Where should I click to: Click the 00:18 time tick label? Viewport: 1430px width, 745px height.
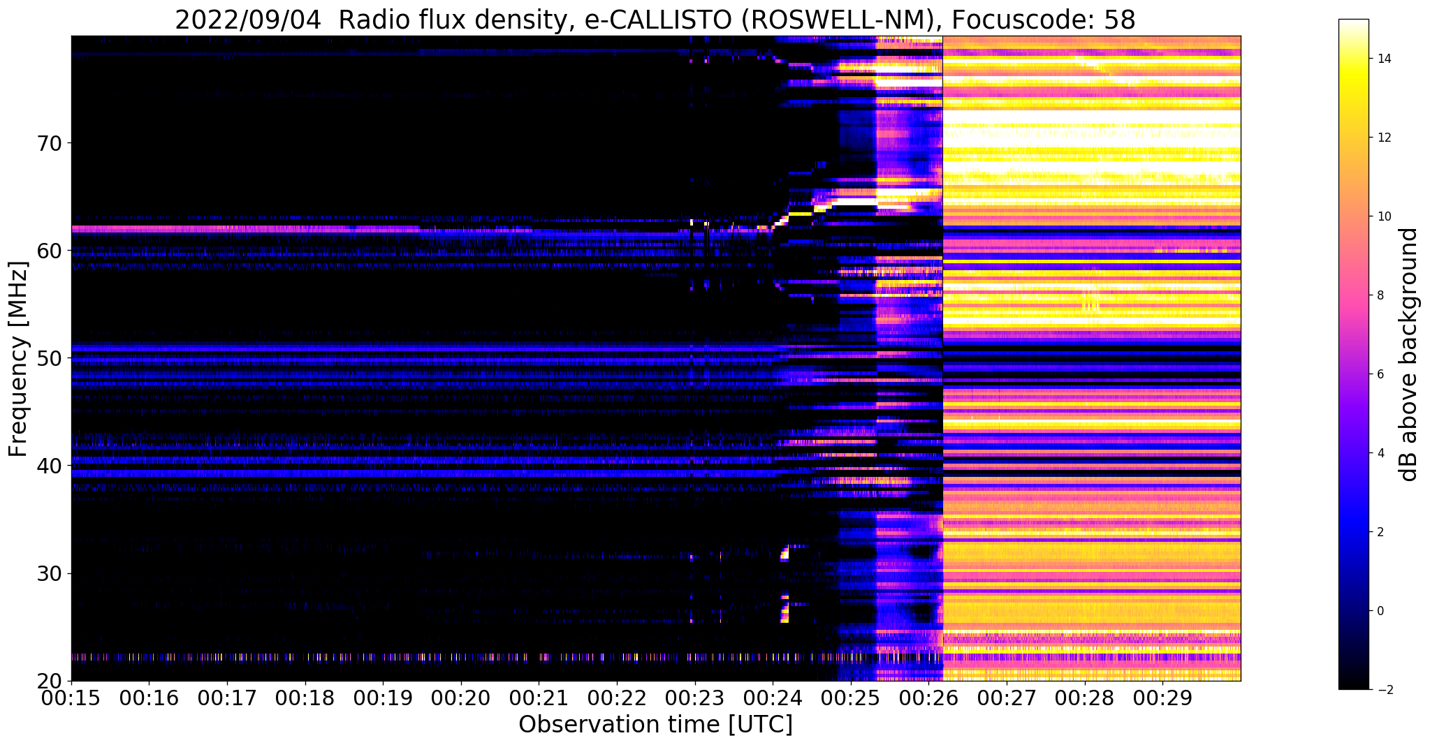pyautogui.click(x=305, y=698)
